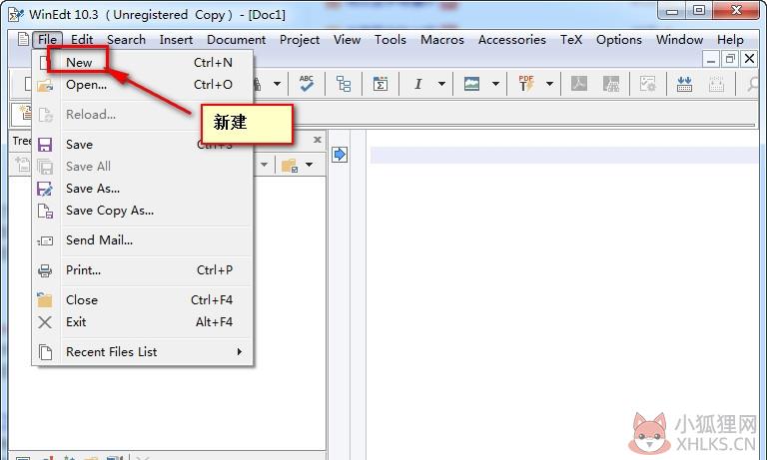767x460 pixels.
Task: Open the View menu
Action: pyautogui.click(x=347, y=40)
